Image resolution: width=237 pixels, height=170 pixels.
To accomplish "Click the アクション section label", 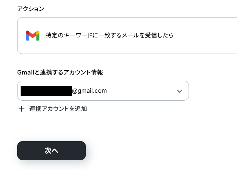I will tap(31, 9).
